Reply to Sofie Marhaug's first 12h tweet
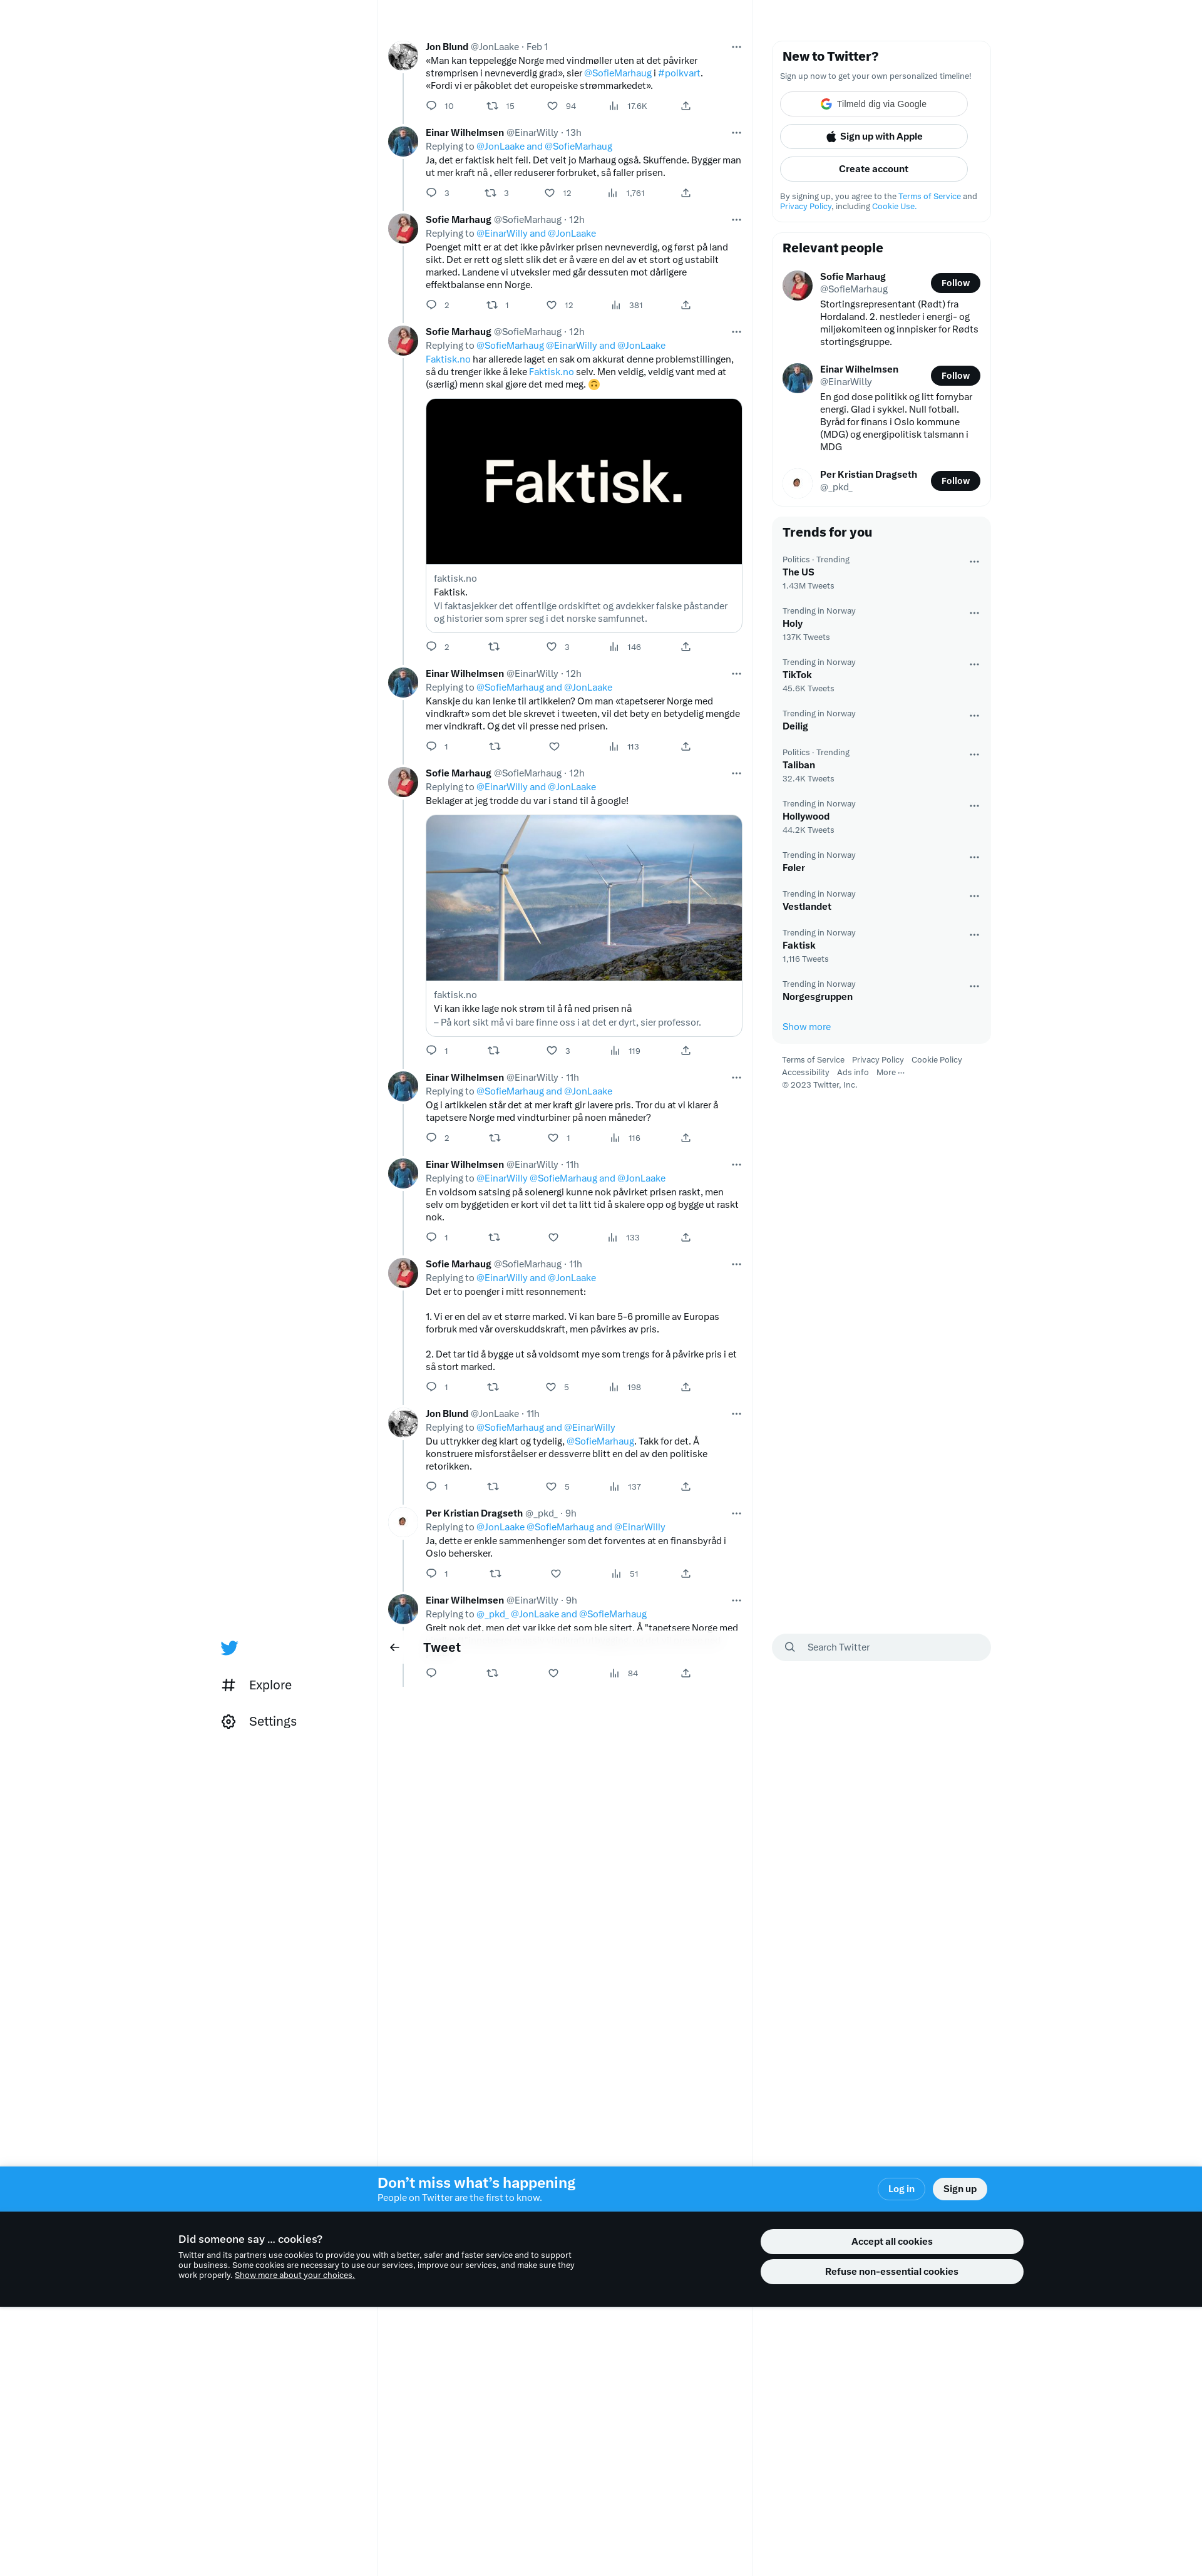1202x2576 pixels. pyautogui.click(x=431, y=305)
